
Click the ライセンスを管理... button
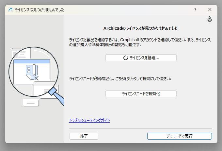(x=141, y=58)
